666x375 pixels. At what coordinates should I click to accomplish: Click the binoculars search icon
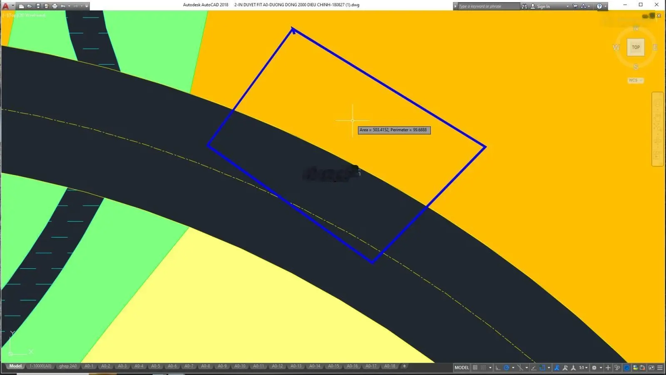click(x=524, y=6)
